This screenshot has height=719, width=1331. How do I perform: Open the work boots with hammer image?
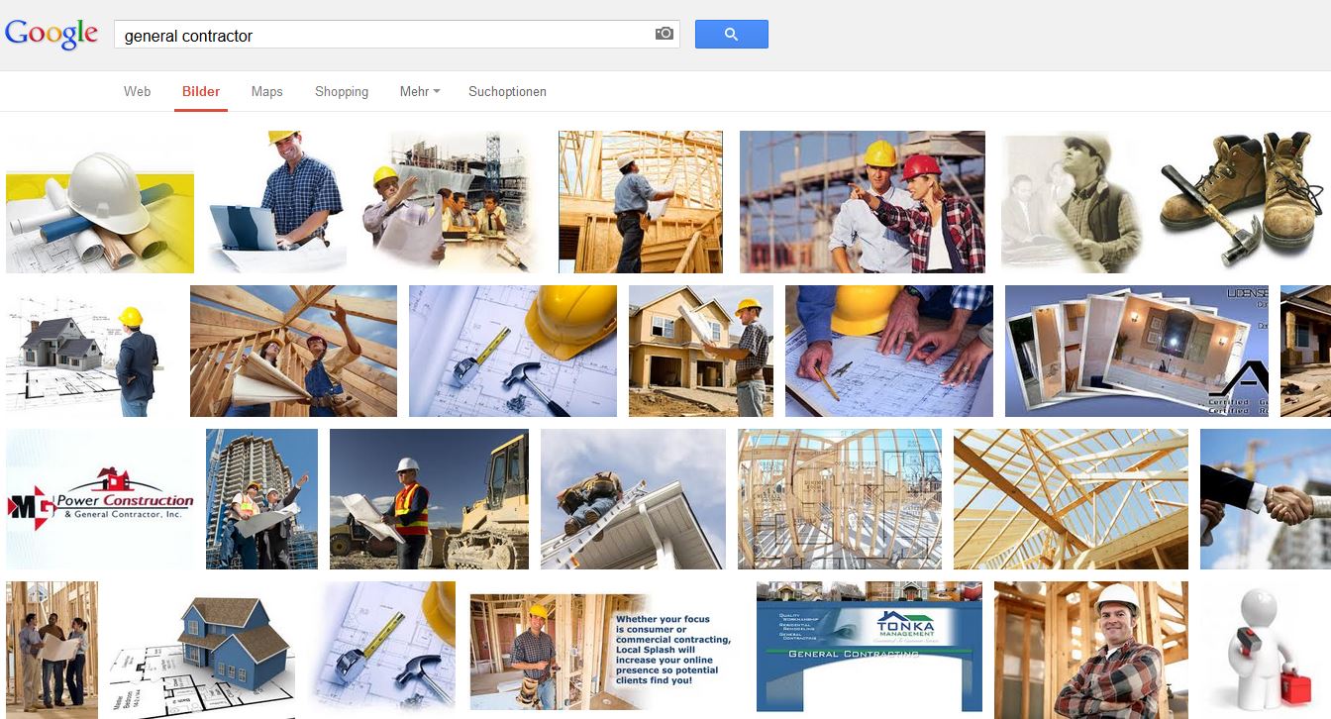[x=1242, y=202]
